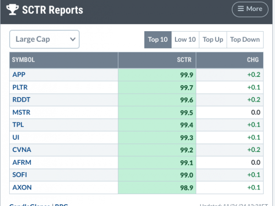Click the 99.1 SCTR value for AFRM

tap(187, 163)
